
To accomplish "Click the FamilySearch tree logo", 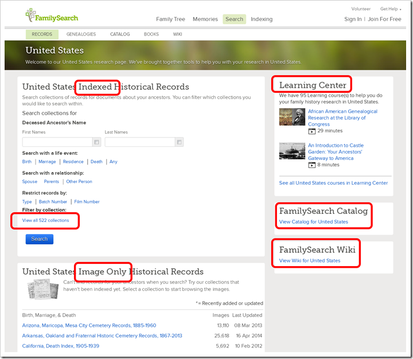I will click(x=52, y=15).
